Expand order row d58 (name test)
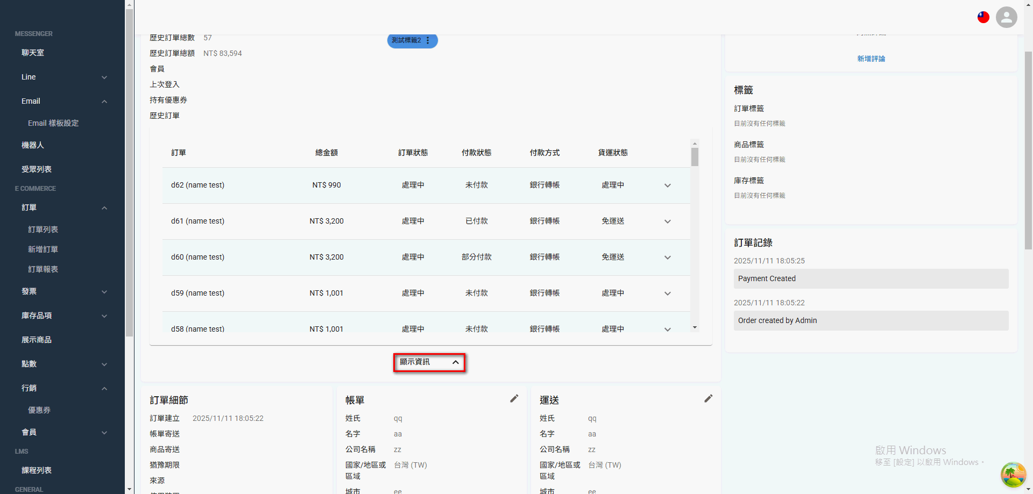This screenshot has width=1033, height=494. click(668, 329)
